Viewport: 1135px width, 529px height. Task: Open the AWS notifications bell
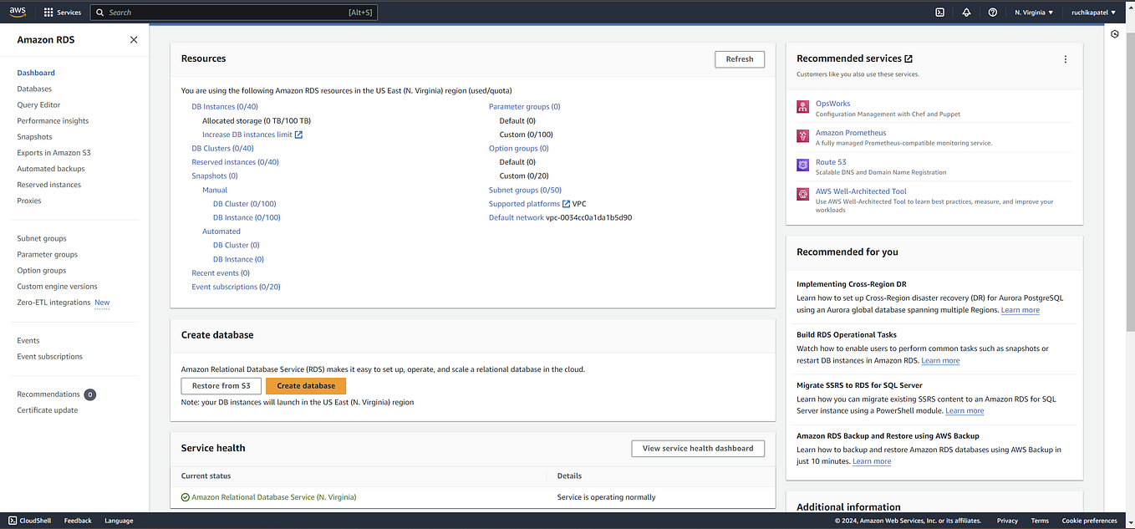pos(966,12)
